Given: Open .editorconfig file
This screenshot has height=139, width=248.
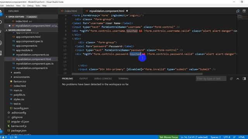Looking at the screenshot, I should pos(19,113).
